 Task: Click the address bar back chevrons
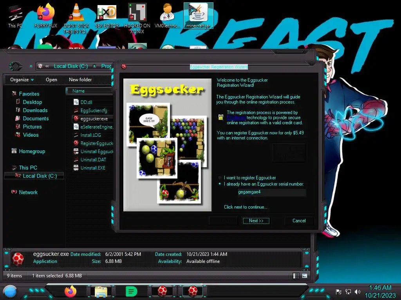coord(47,66)
